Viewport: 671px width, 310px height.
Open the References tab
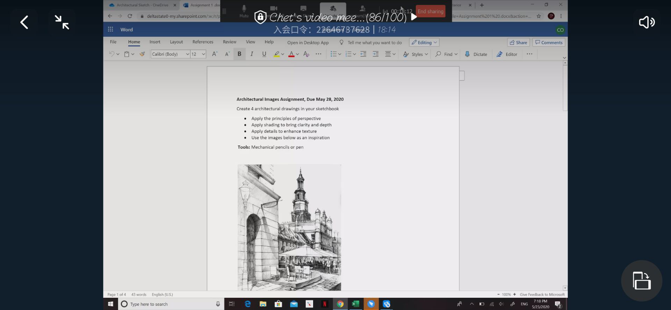(203, 42)
